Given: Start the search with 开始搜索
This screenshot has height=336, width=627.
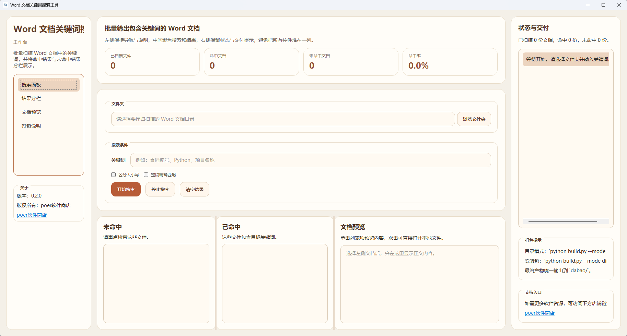Looking at the screenshot, I should coord(126,189).
